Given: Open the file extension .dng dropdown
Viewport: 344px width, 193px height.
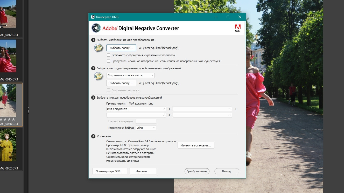Looking at the screenshot, I should [x=146, y=128].
